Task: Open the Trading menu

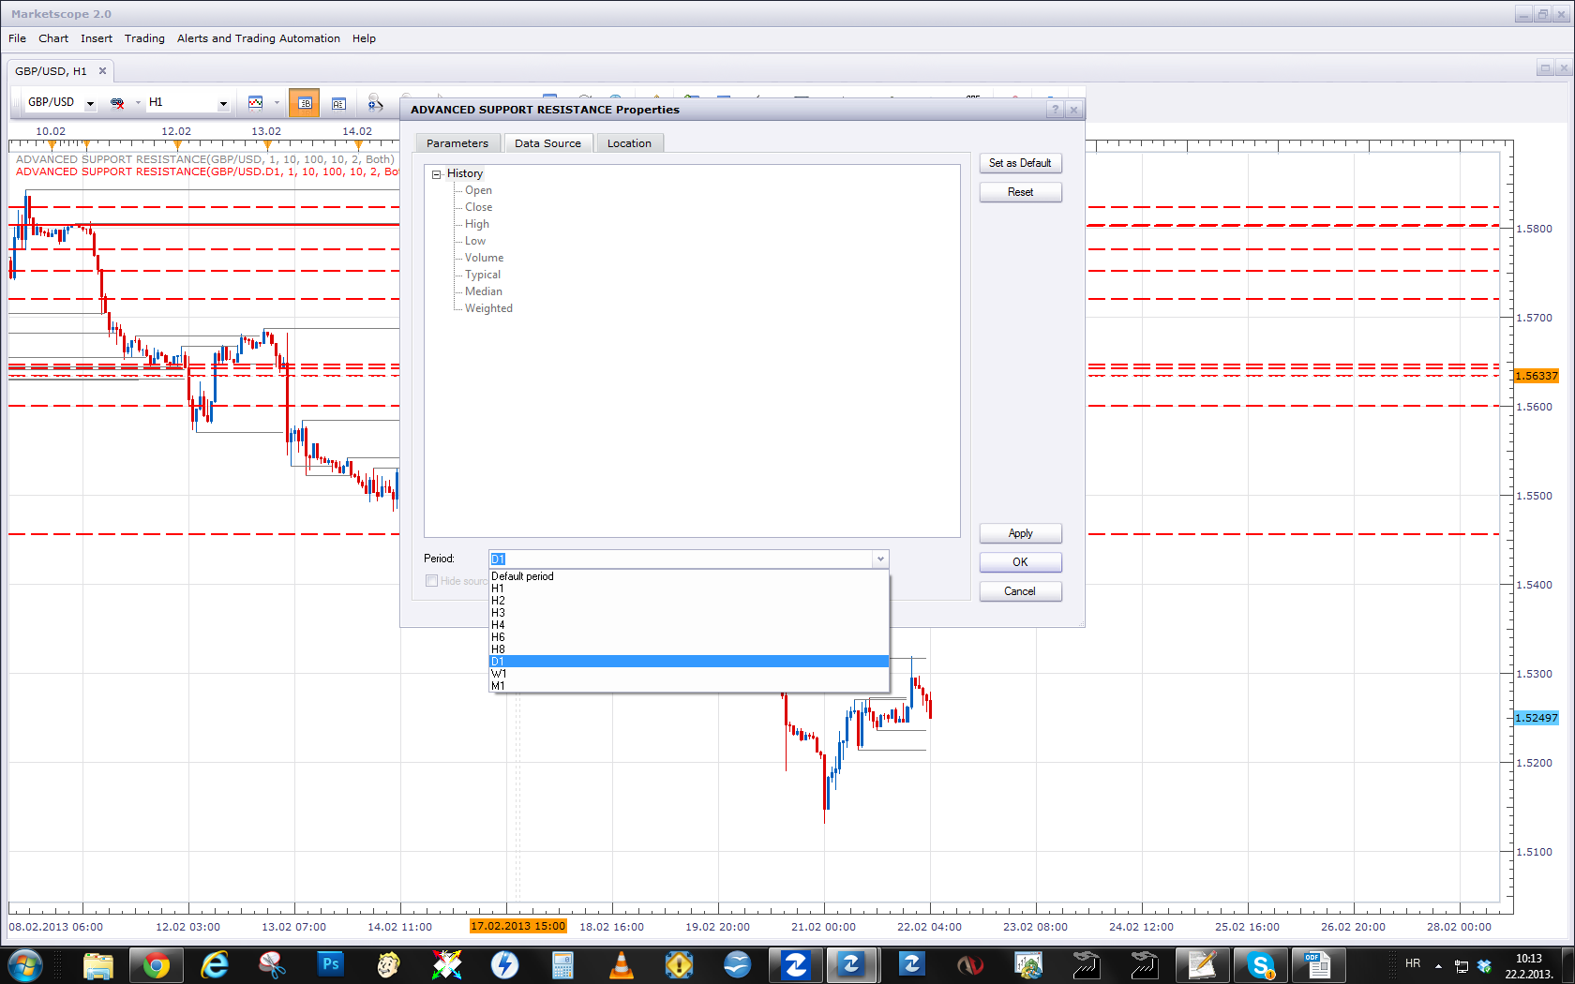Action: point(144,38)
